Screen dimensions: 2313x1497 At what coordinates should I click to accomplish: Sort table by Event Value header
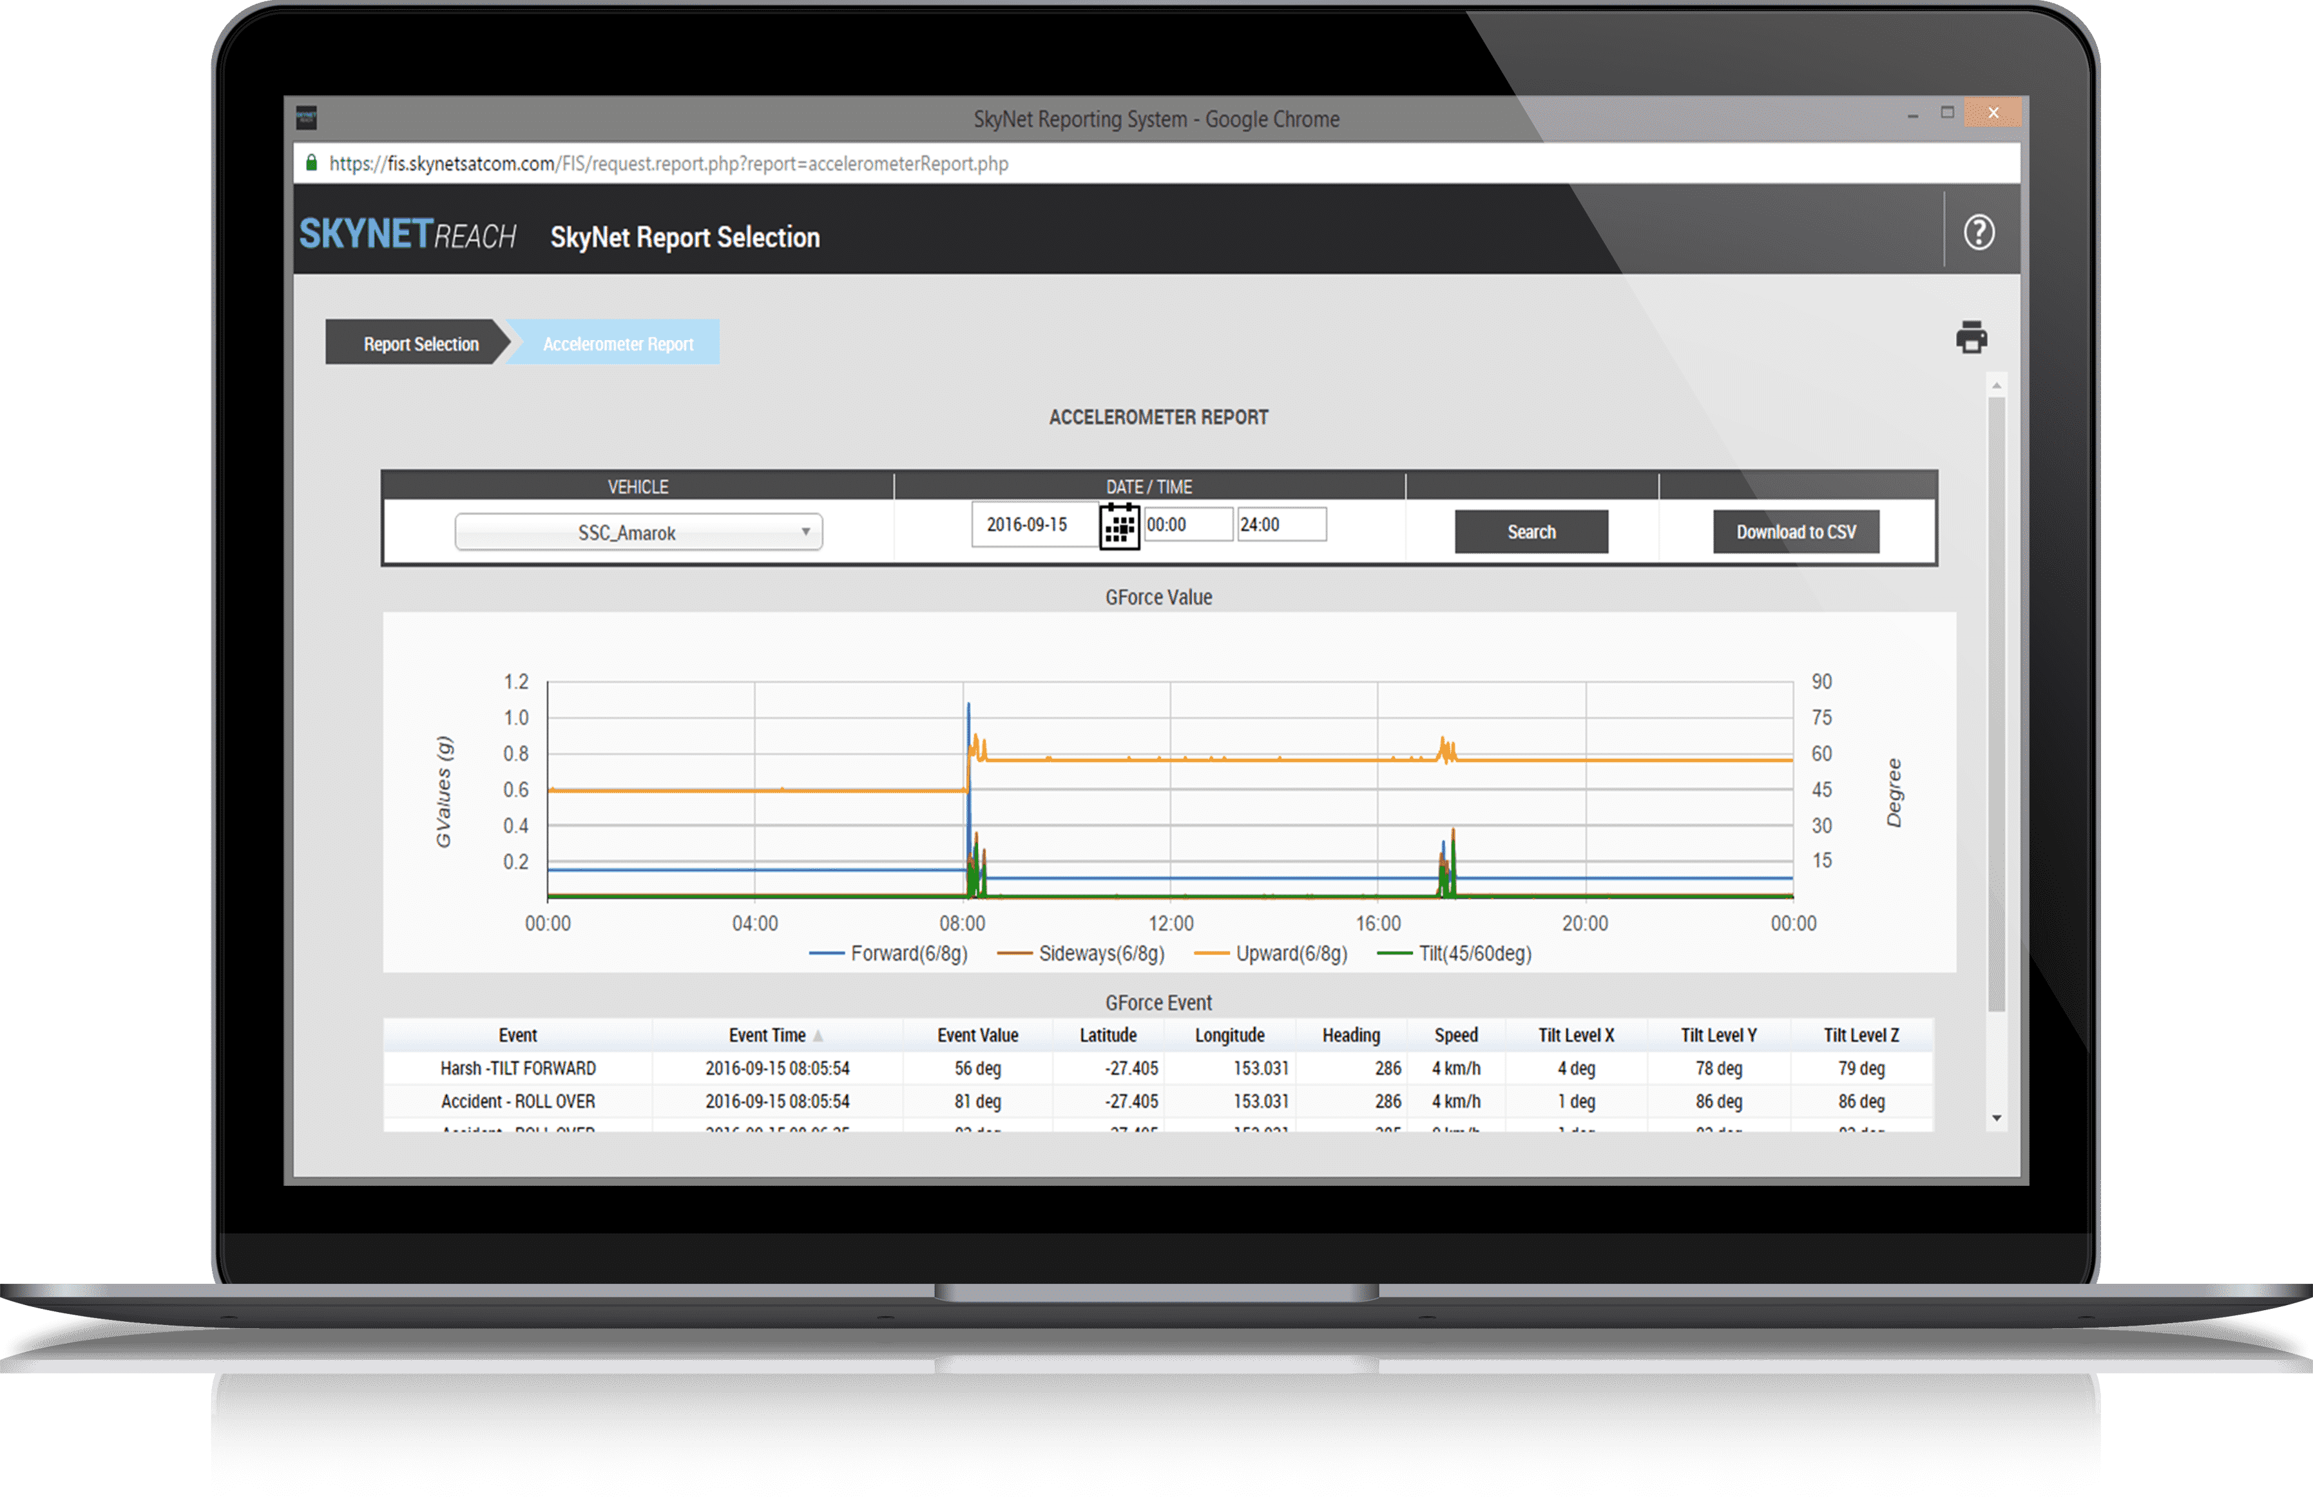point(977,1036)
